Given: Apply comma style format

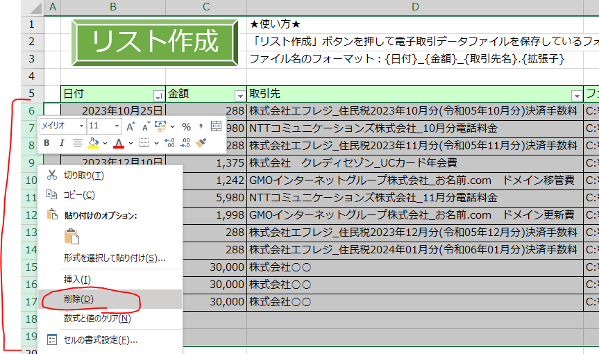Looking at the screenshot, I should [201, 126].
